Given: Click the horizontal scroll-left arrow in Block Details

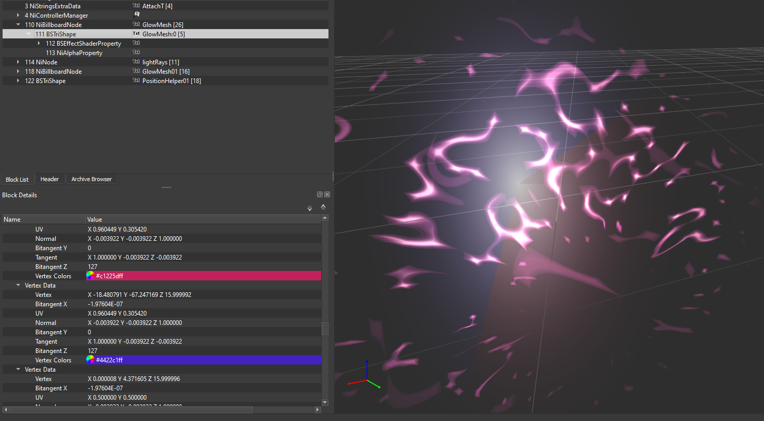Looking at the screenshot, I should [x=6, y=410].
